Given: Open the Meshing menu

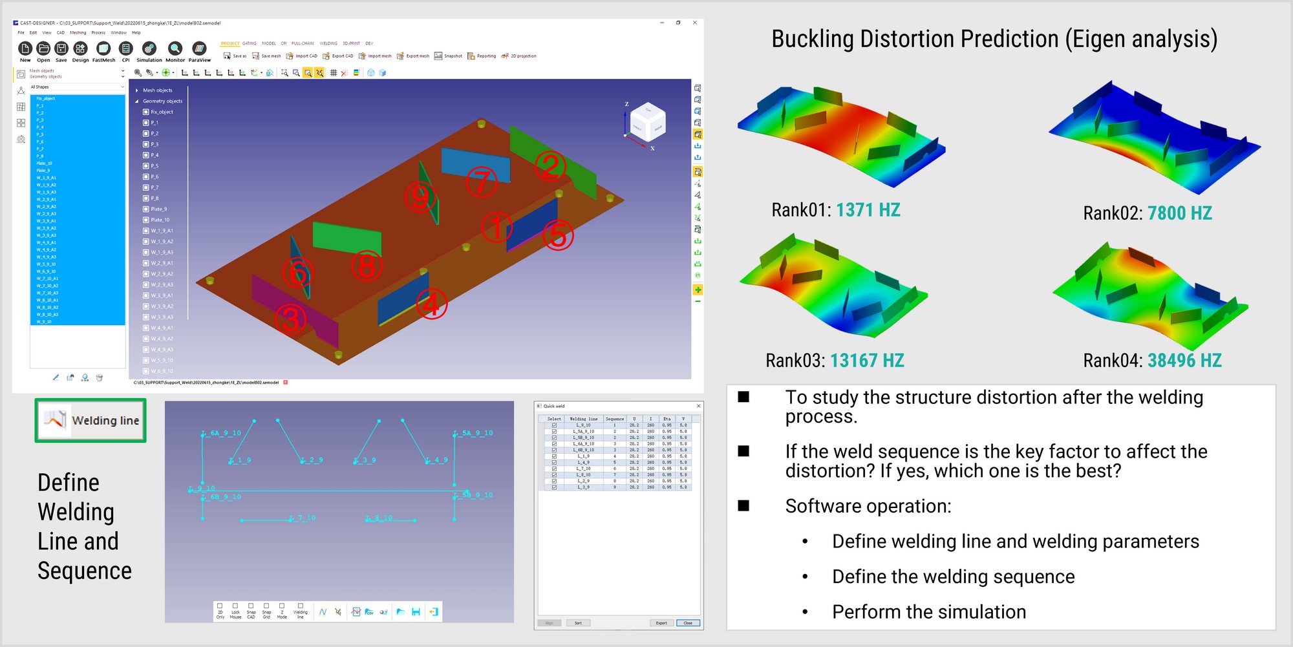Looking at the screenshot, I should click(x=78, y=32).
